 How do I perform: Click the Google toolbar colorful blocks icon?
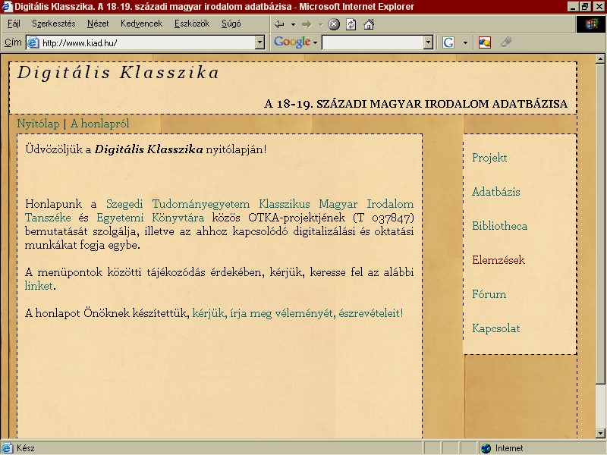point(485,42)
